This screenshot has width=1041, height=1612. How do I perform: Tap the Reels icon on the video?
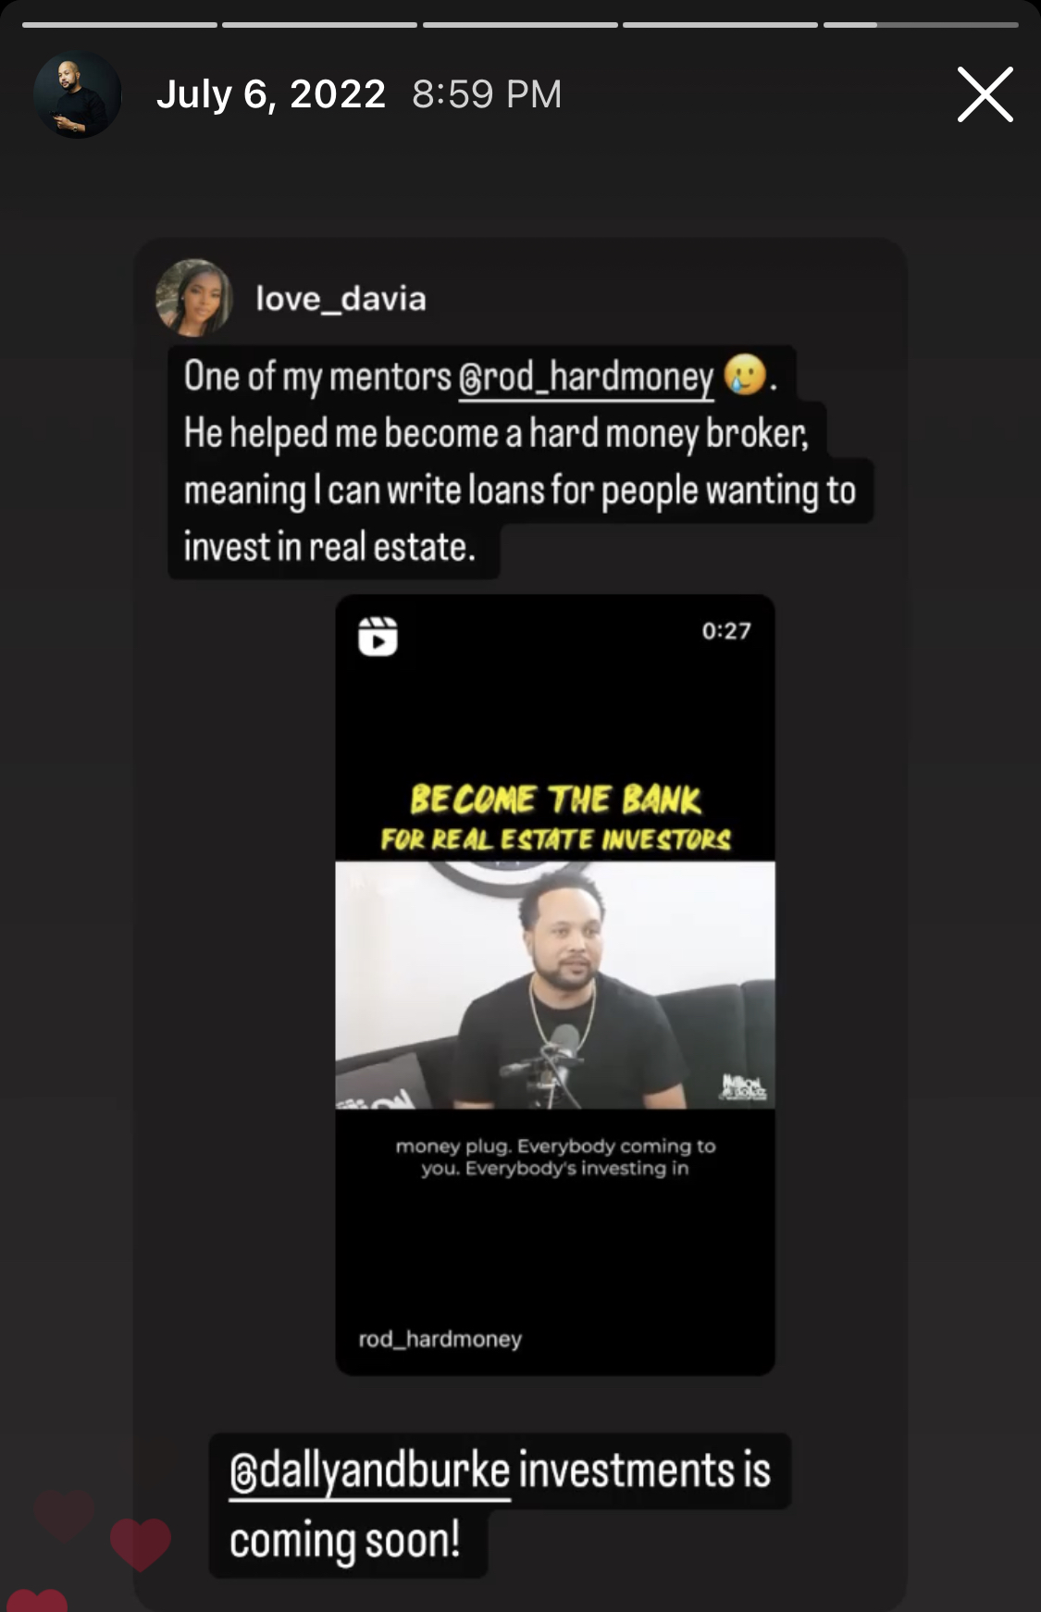coord(378,636)
